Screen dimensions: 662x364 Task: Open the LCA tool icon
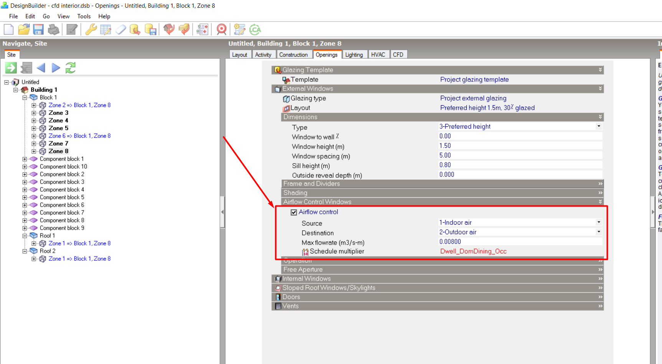(x=255, y=30)
